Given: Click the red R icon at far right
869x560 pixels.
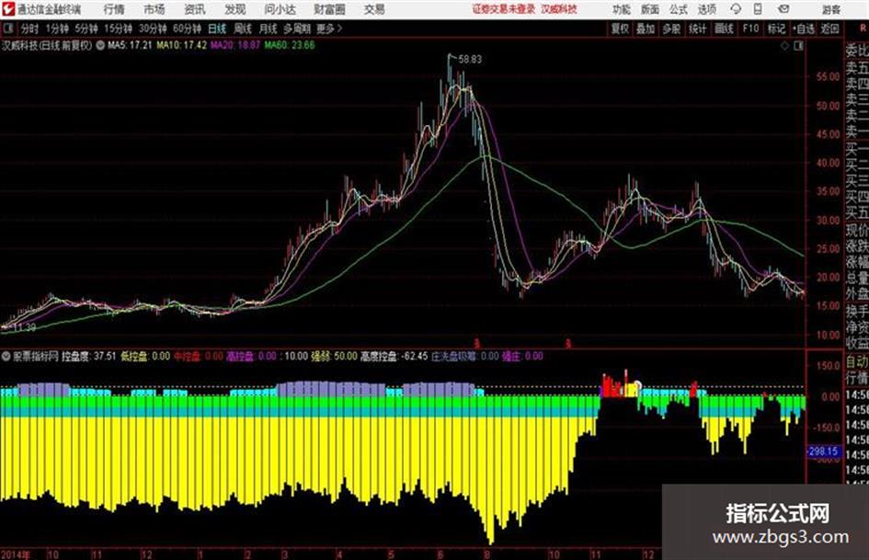Looking at the screenshot, I should coord(863,29).
